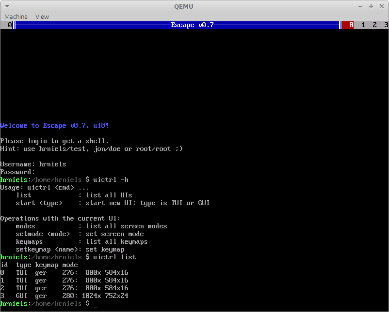Click the 'list all UIs' help line
Screen dimensions: 389x312
[74, 195]
